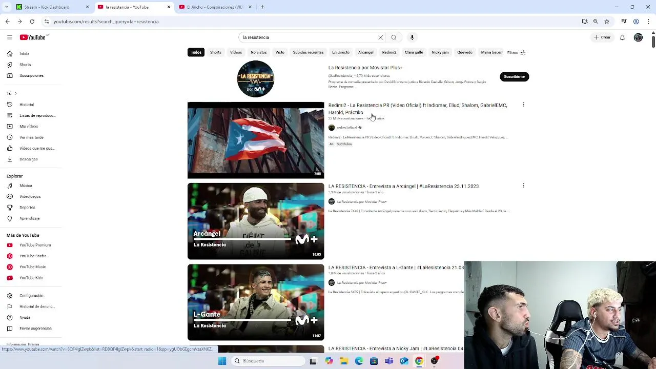Click the Crear button
This screenshot has height=369, width=656.
[602, 37]
